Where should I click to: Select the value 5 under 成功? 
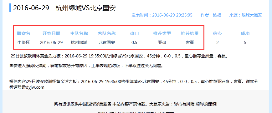click(245, 42)
